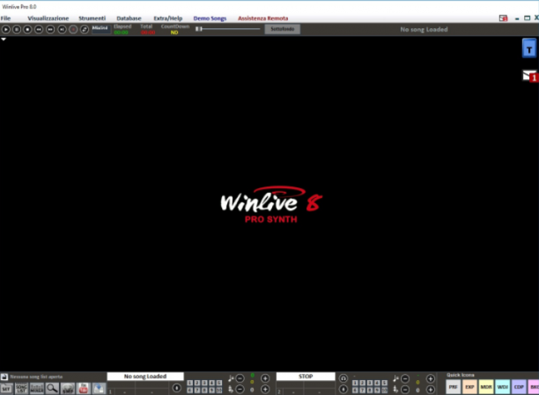539x395 pixels.
Task: Click the deck 2 'STOP' status field
Action: click(306, 377)
